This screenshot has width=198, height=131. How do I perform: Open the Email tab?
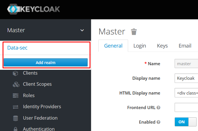tap(185, 46)
